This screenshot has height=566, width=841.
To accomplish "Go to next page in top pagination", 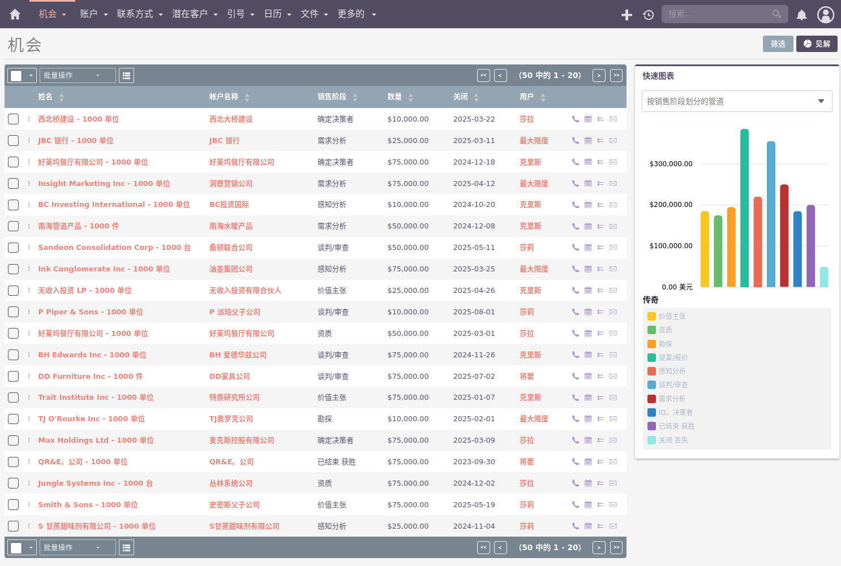I will [599, 75].
